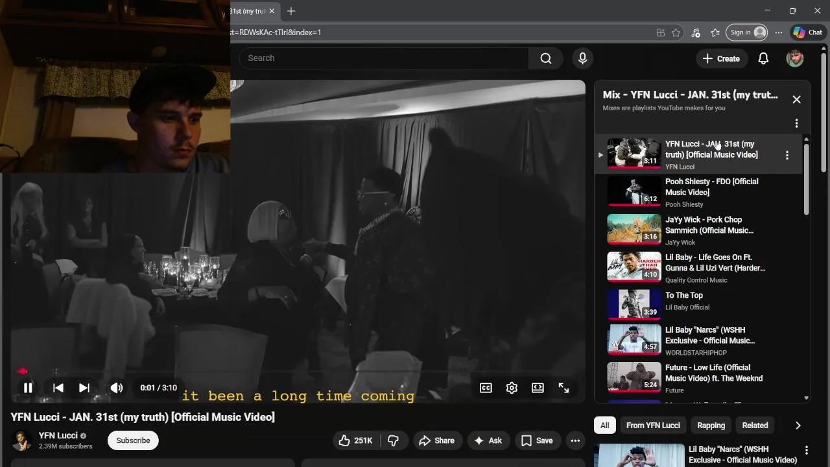Click the YFN Lucci video title text
Viewport: 830px width, 467px height.
tap(143, 417)
